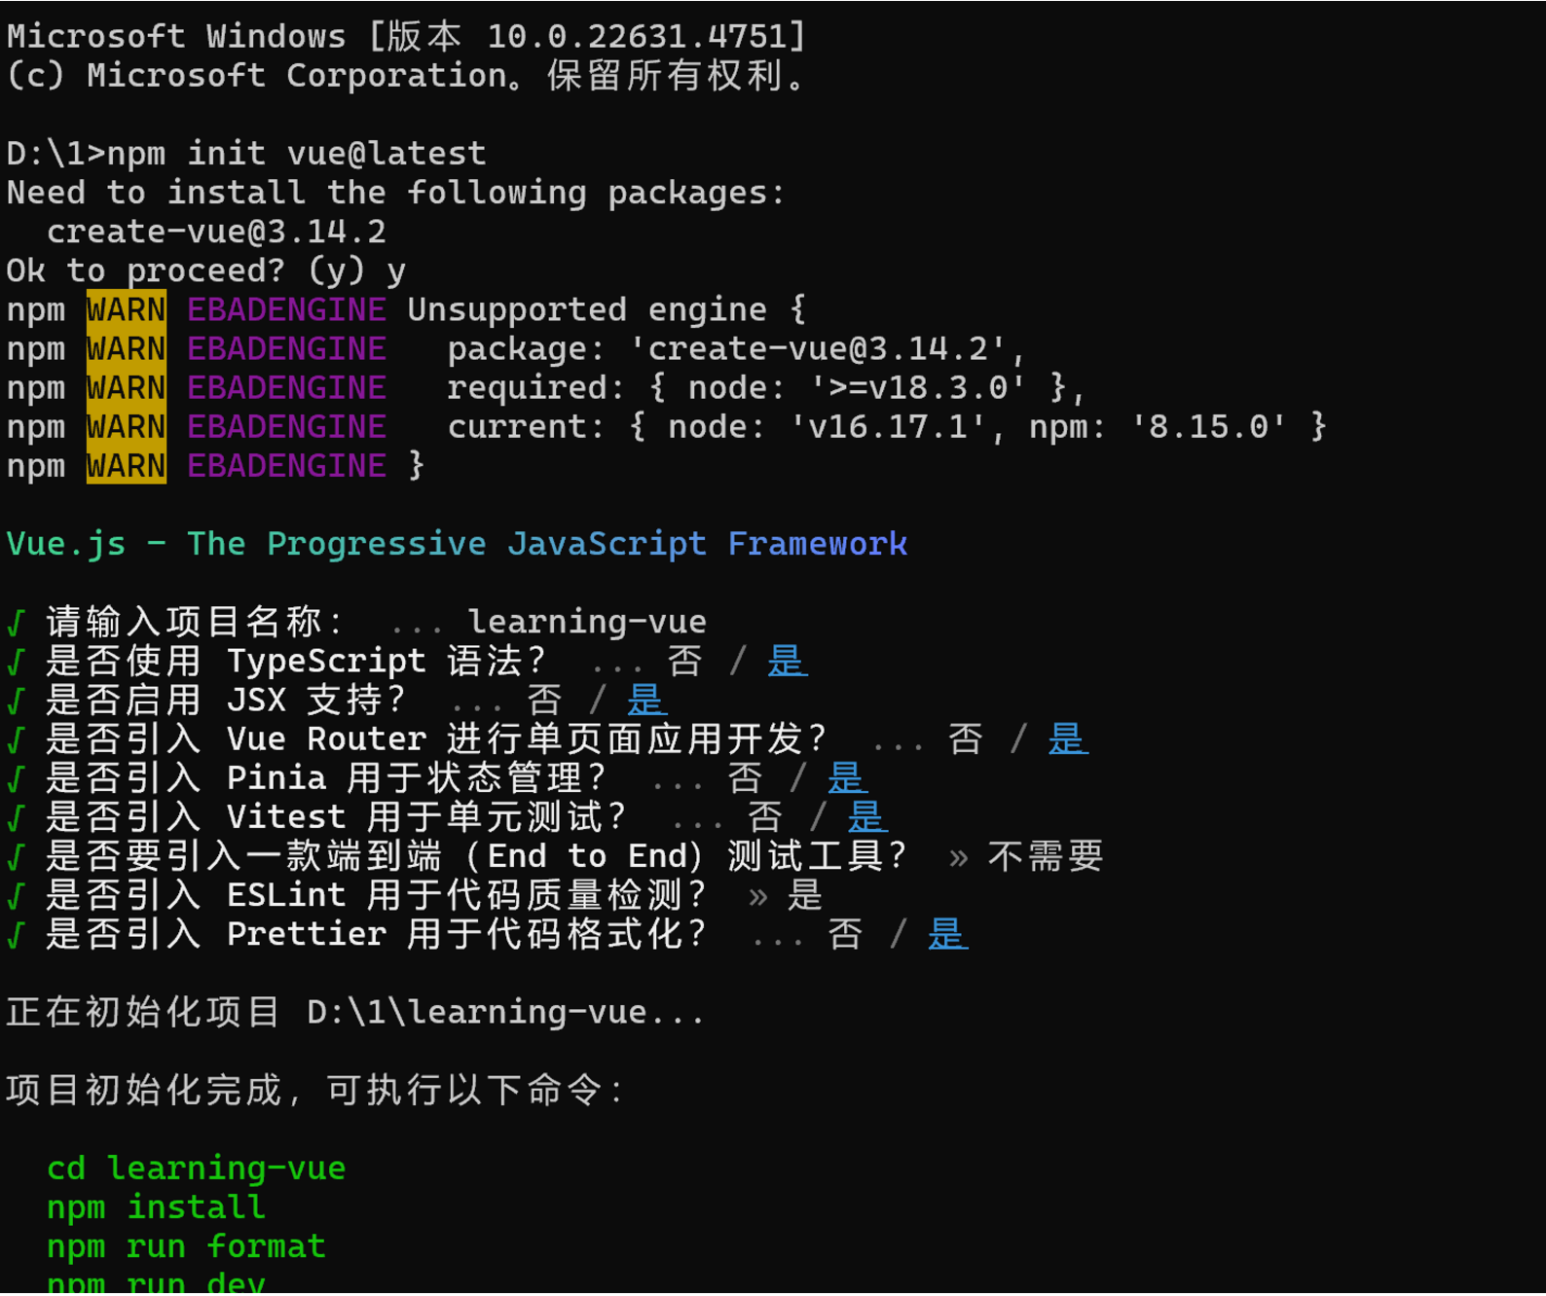Click the checkmark before the Vue Router question

click(16, 739)
